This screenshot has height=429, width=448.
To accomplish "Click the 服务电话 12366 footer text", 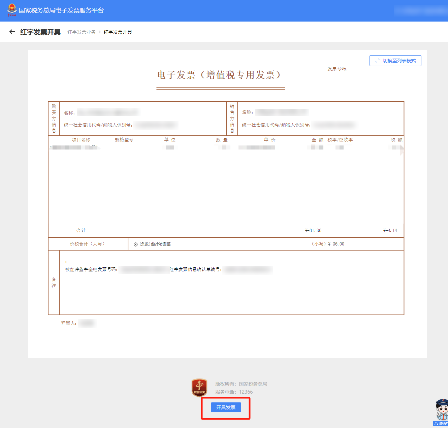I will [x=234, y=392].
